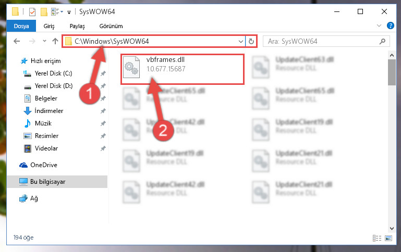The width and height of the screenshot is (401, 252).
Task: Open the Dosya menu tab
Action: click(21, 26)
